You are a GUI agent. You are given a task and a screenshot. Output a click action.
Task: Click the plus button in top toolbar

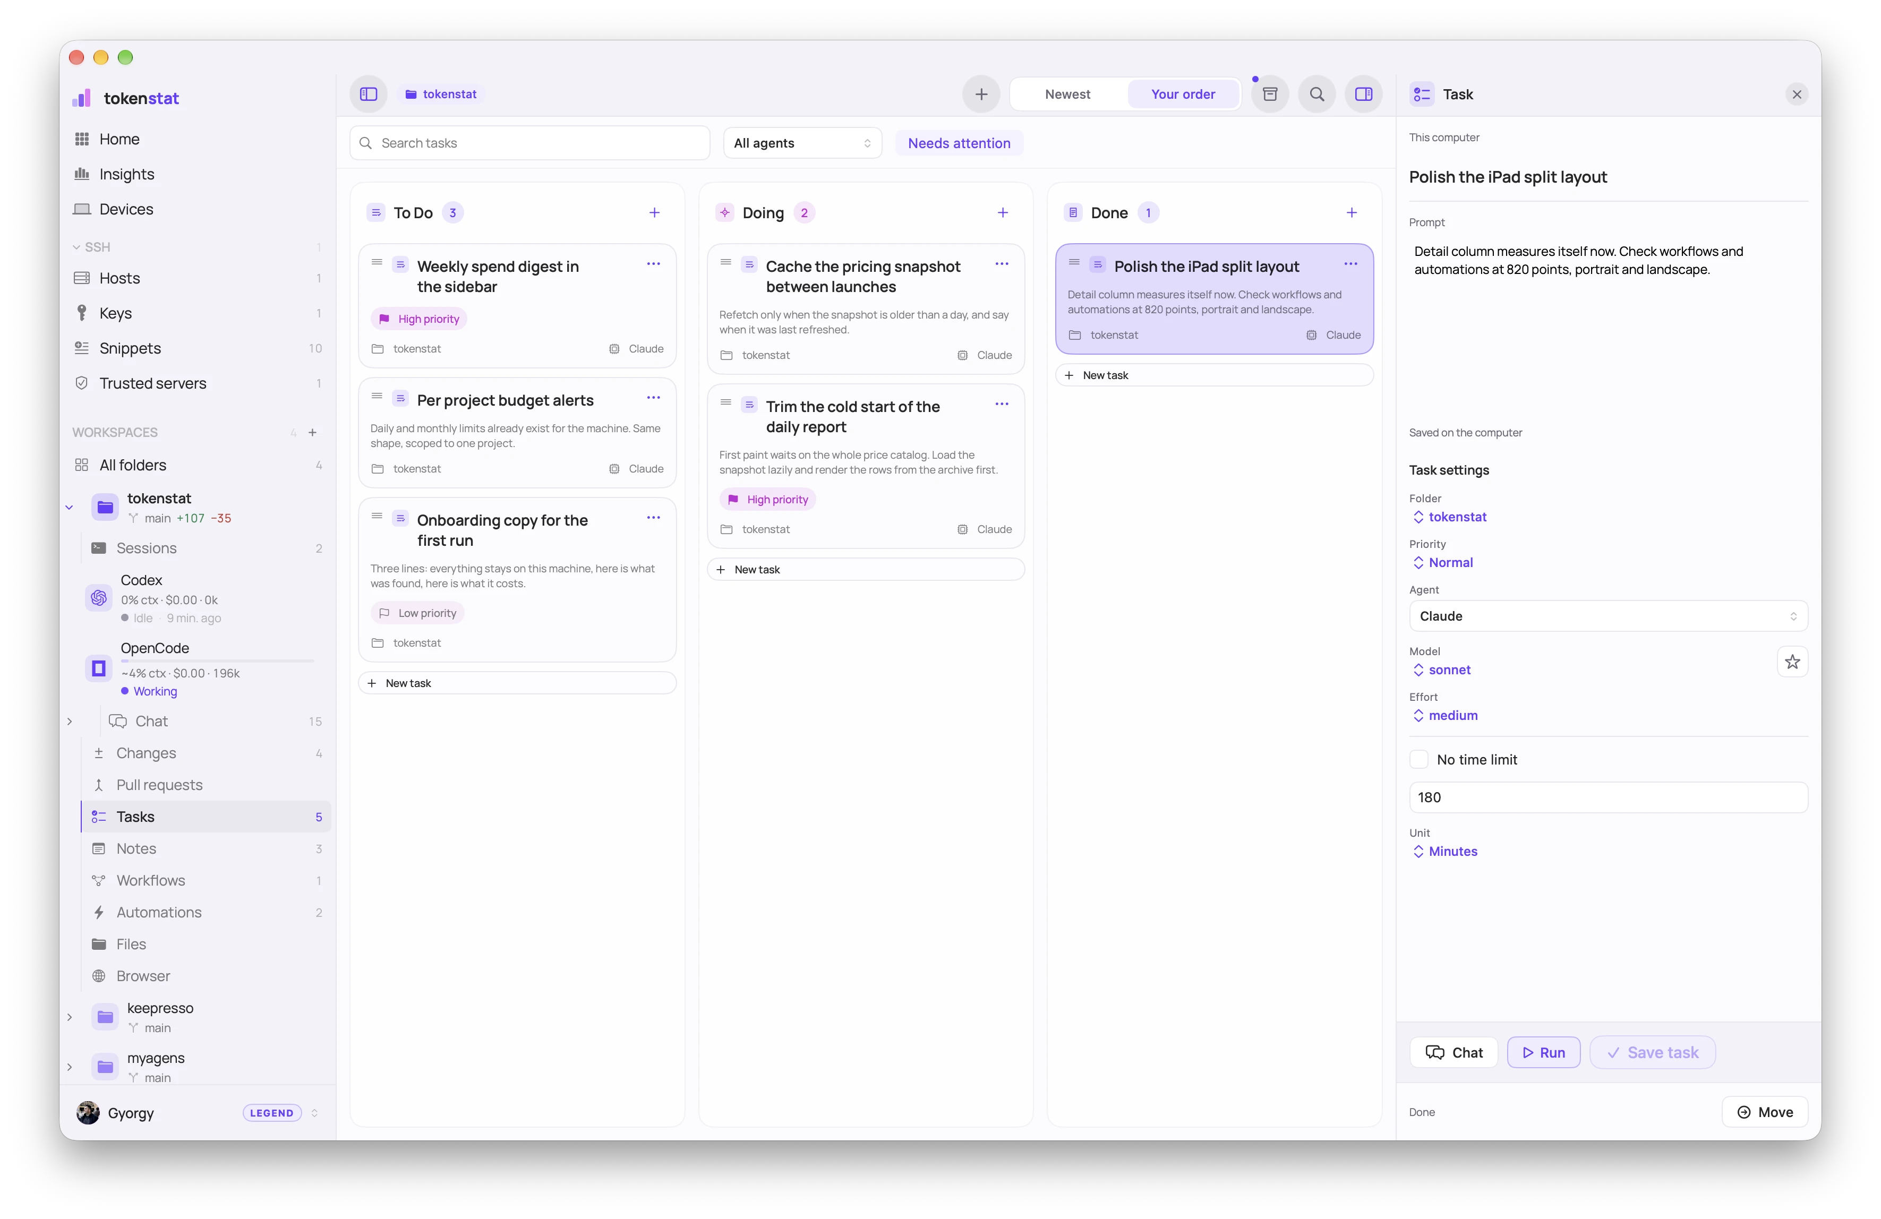(x=981, y=94)
